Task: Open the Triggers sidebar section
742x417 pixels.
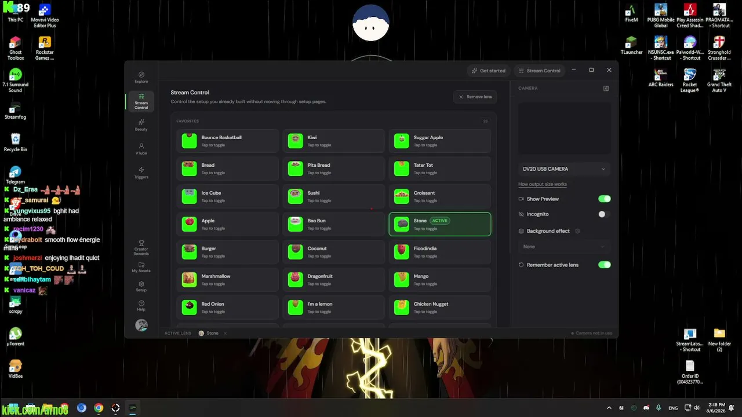Action: pyautogui.click(x=141, y=173)
